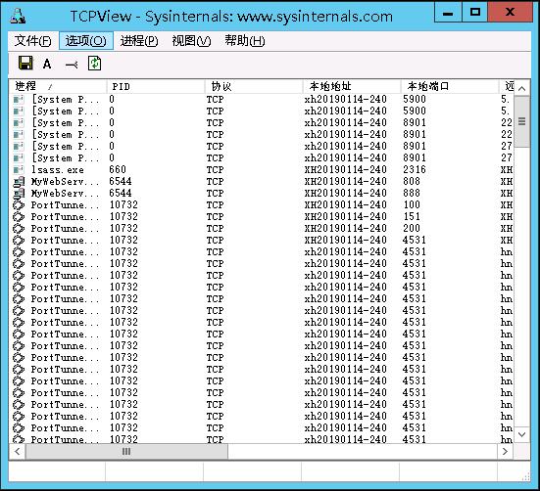
Task: Select the lsass.exe process row
Action: pos(262,169)
